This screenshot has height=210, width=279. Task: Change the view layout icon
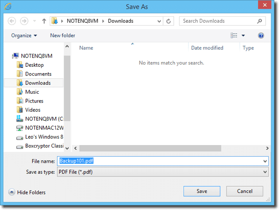click(234, 35)
